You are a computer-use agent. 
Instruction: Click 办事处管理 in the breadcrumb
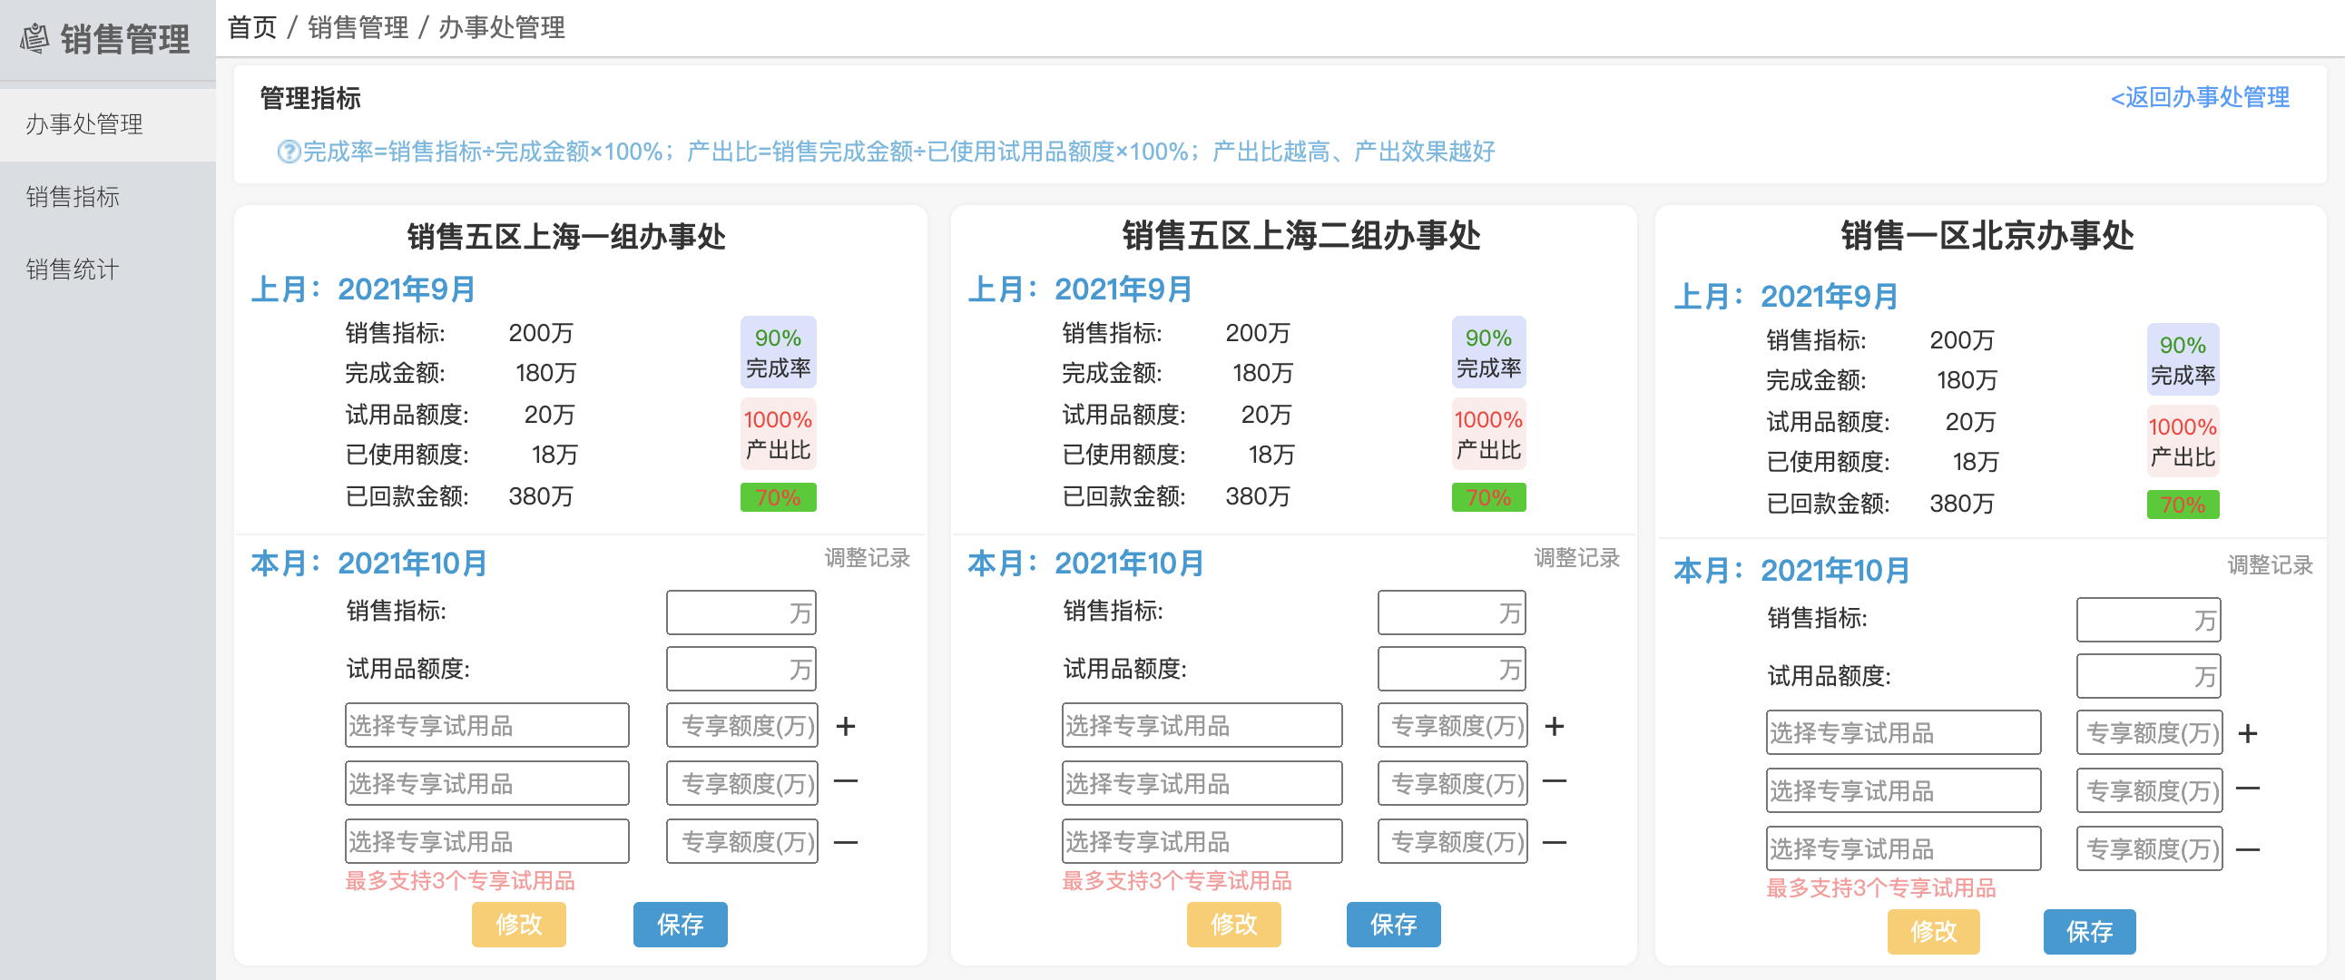502,28
